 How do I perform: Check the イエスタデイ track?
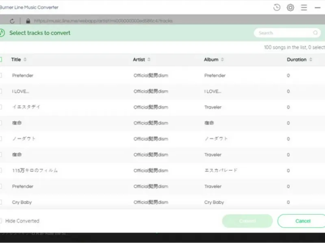[1, 107]
